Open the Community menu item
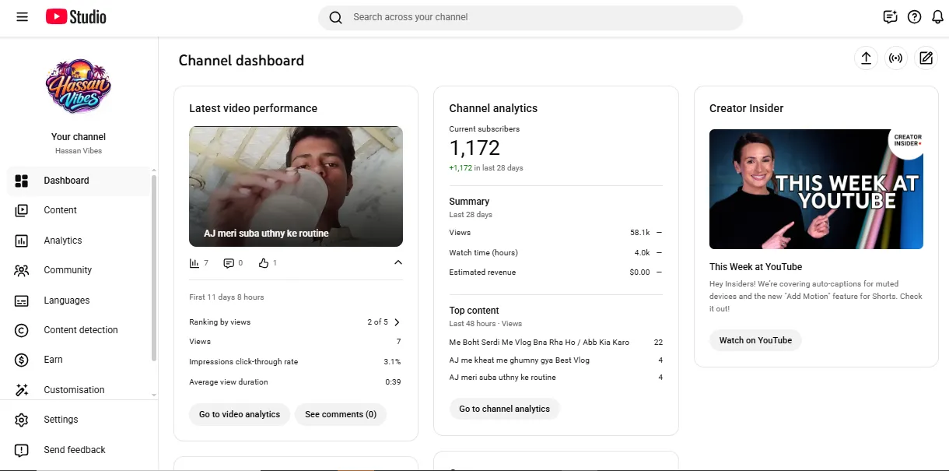This screenshot has height=471, width=949. tap(79, 270)
